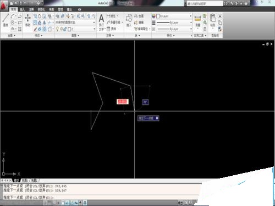Viewport: 275px width, 206px height.
Task: Select the Circle tool in the Draw panel
Action: point(13,23)
